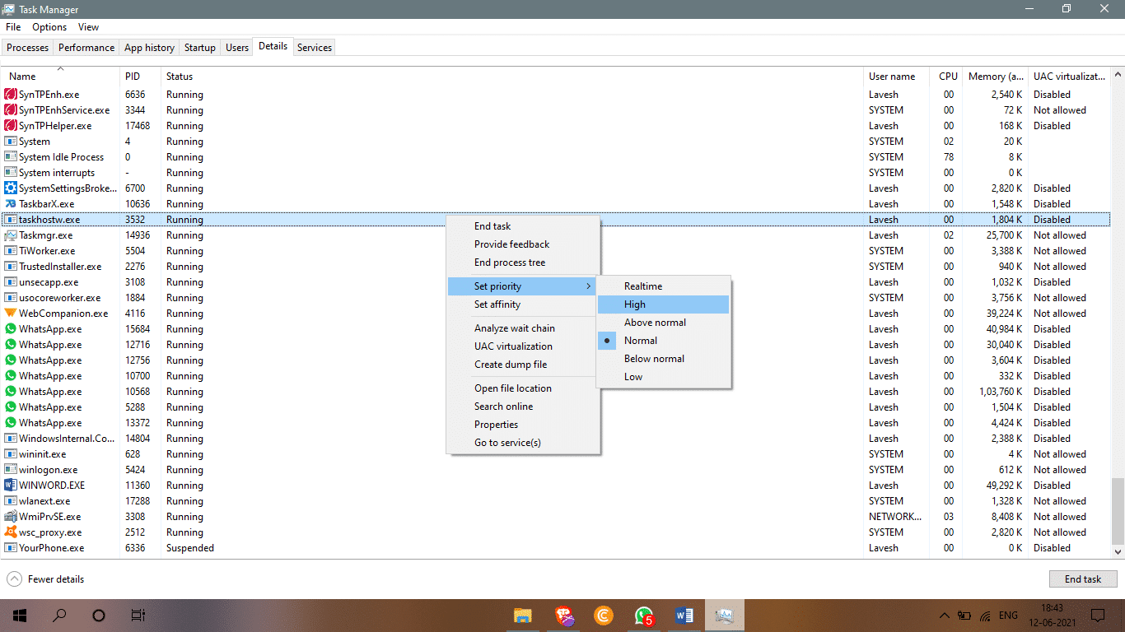Open the Options menu
Image resolution: width=1125 pixels, height=632 pixels.
[49, 27]
